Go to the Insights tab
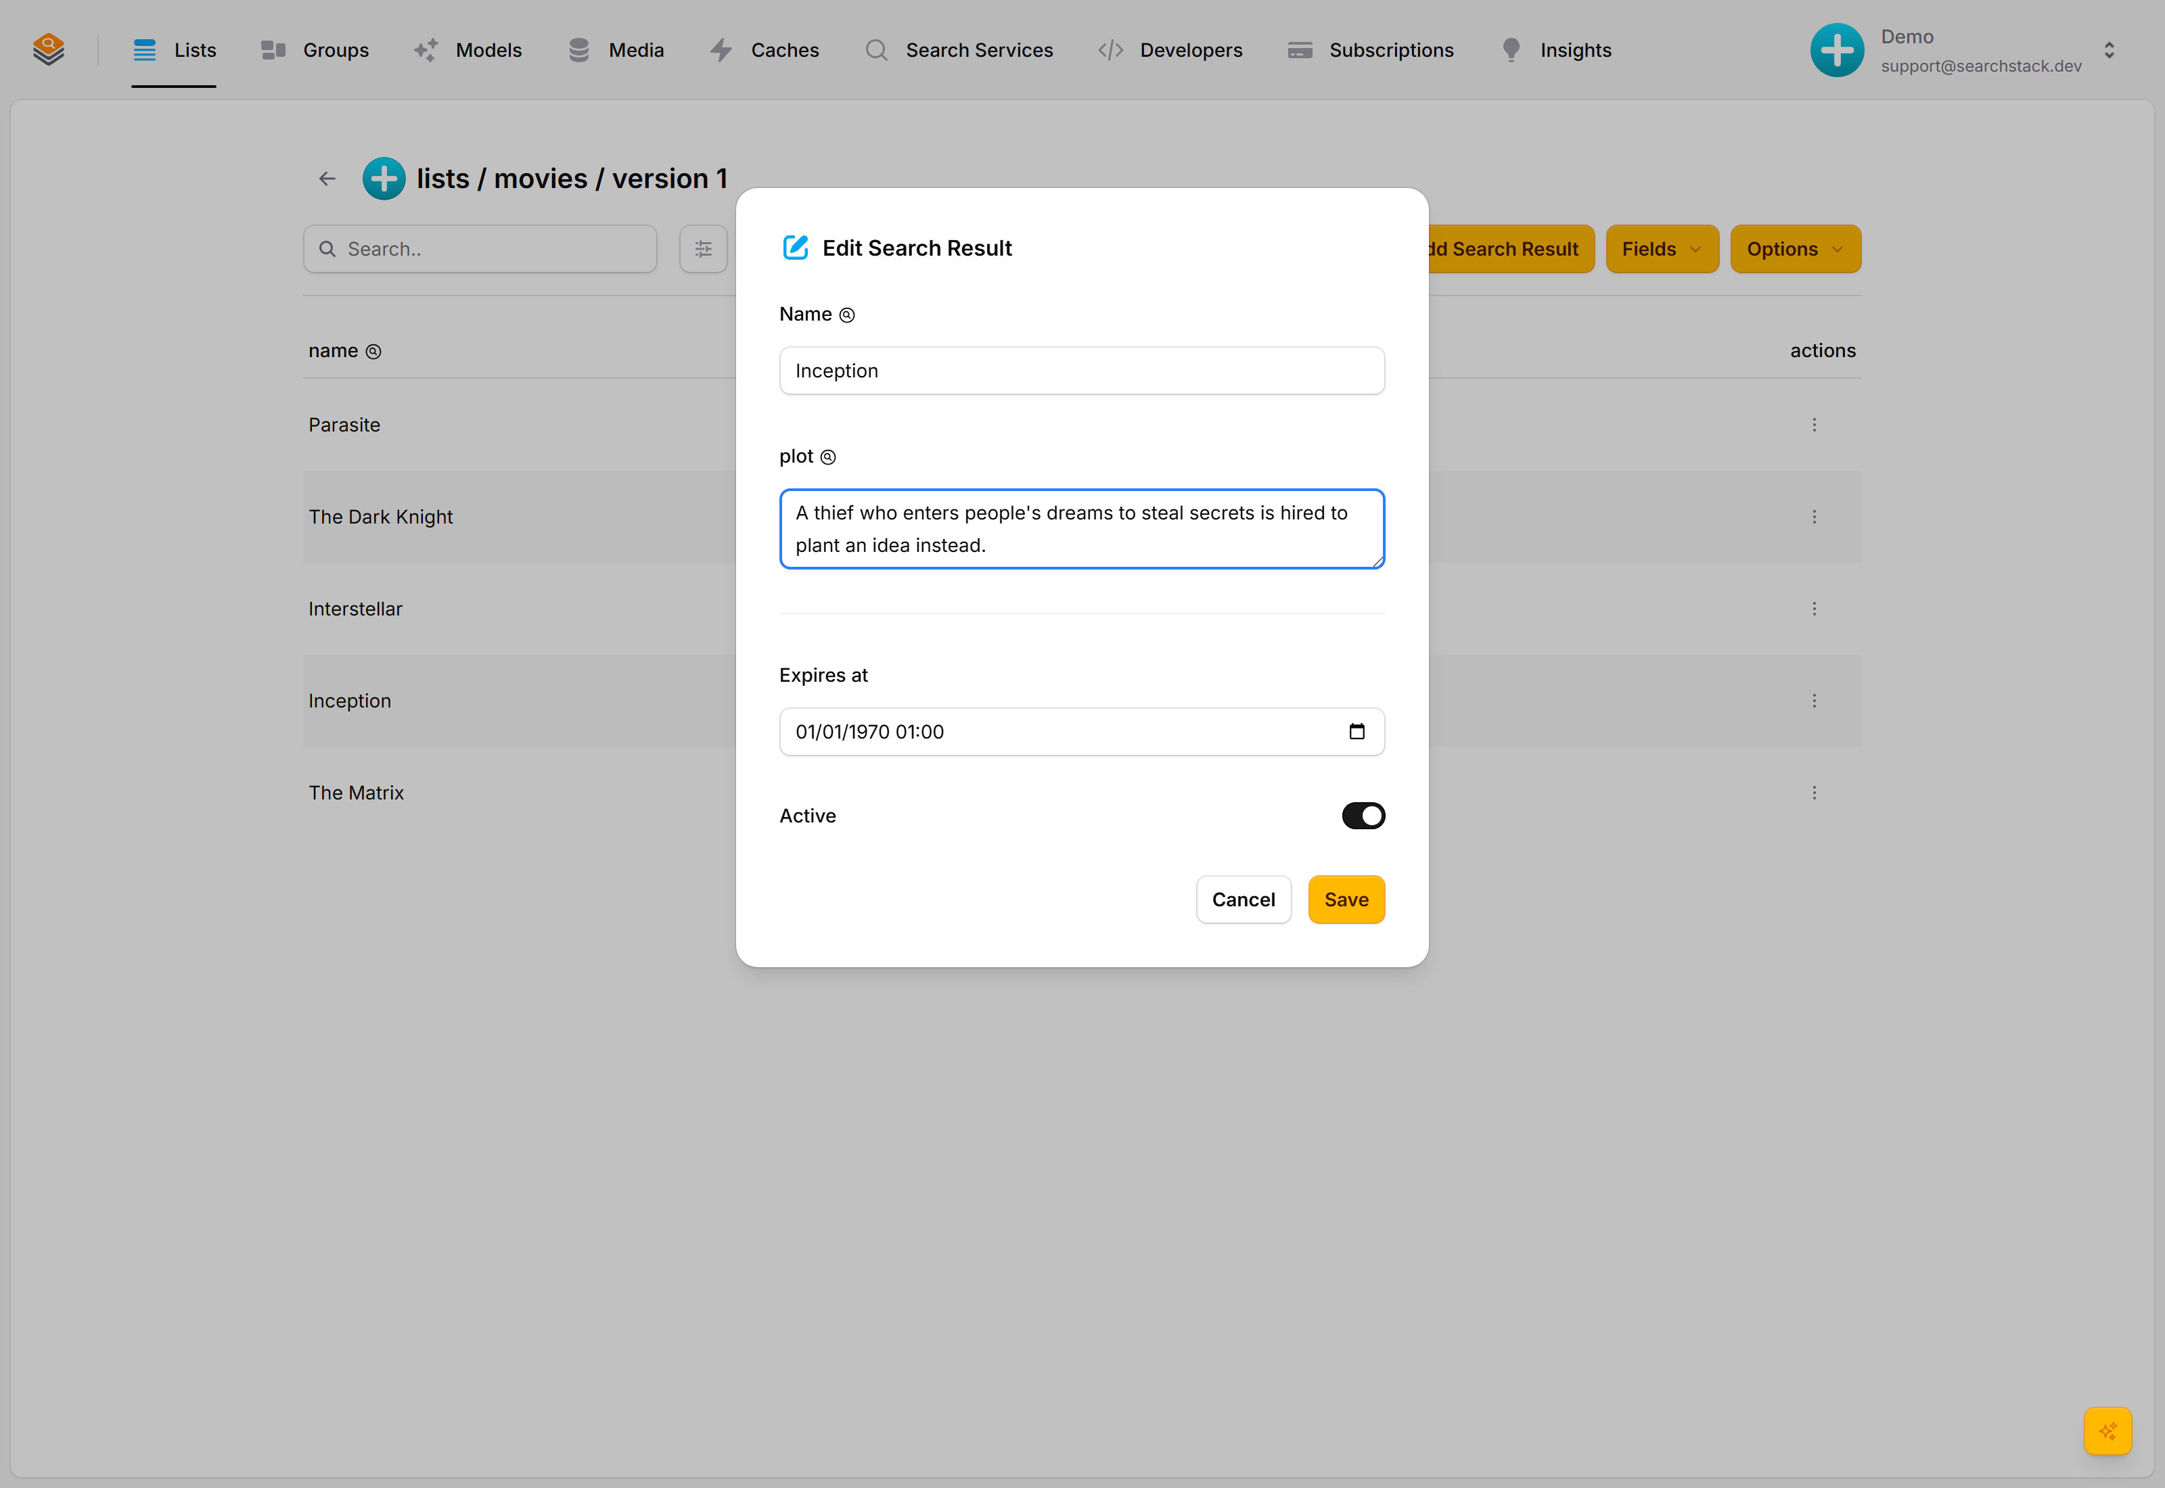Image resolution: width=2165 pixels, height=1488 pixels. coord(1555,50)
